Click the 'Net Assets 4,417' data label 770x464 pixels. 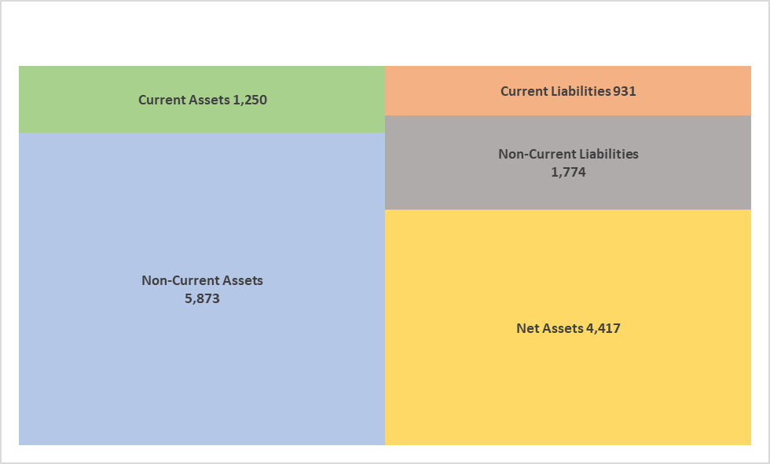[x=568, y=328]
